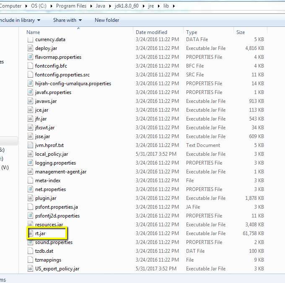
Task: Sort by the Type column header
Action: point(192,32)
